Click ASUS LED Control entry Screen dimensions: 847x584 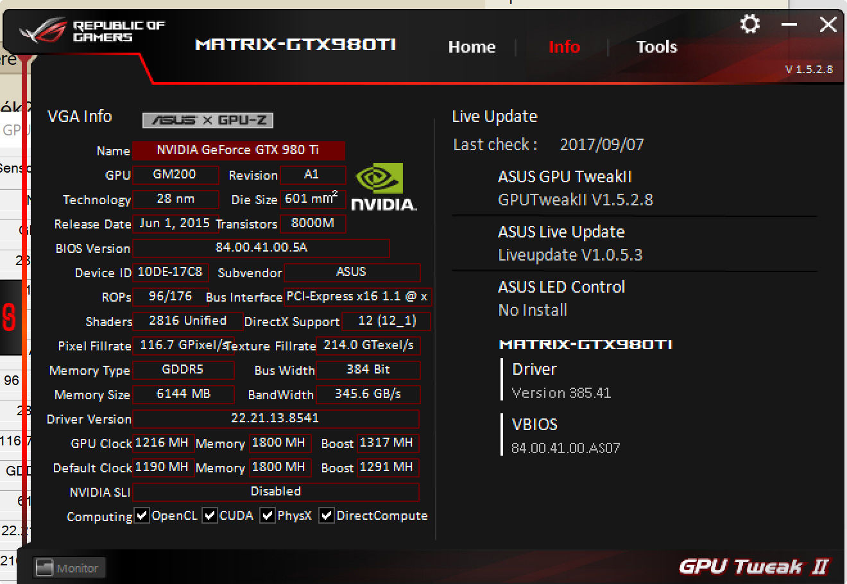coord(561,298)
